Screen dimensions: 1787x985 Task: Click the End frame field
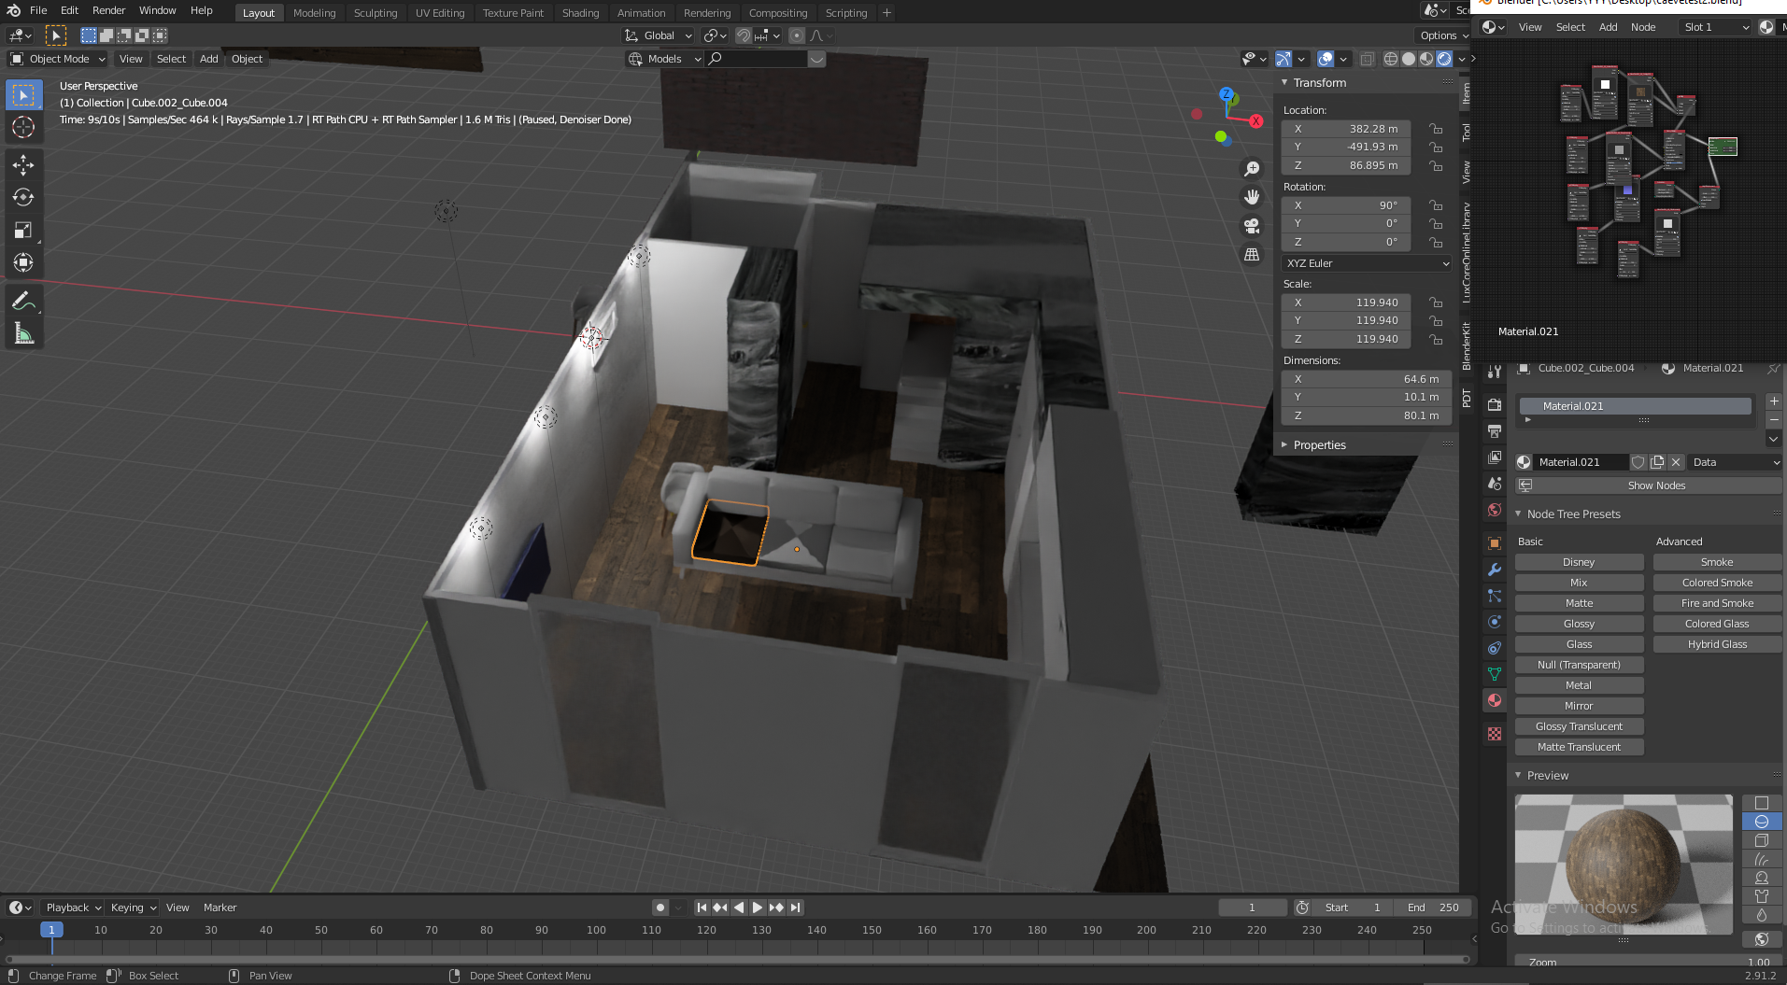click(x=1433, y=908)
